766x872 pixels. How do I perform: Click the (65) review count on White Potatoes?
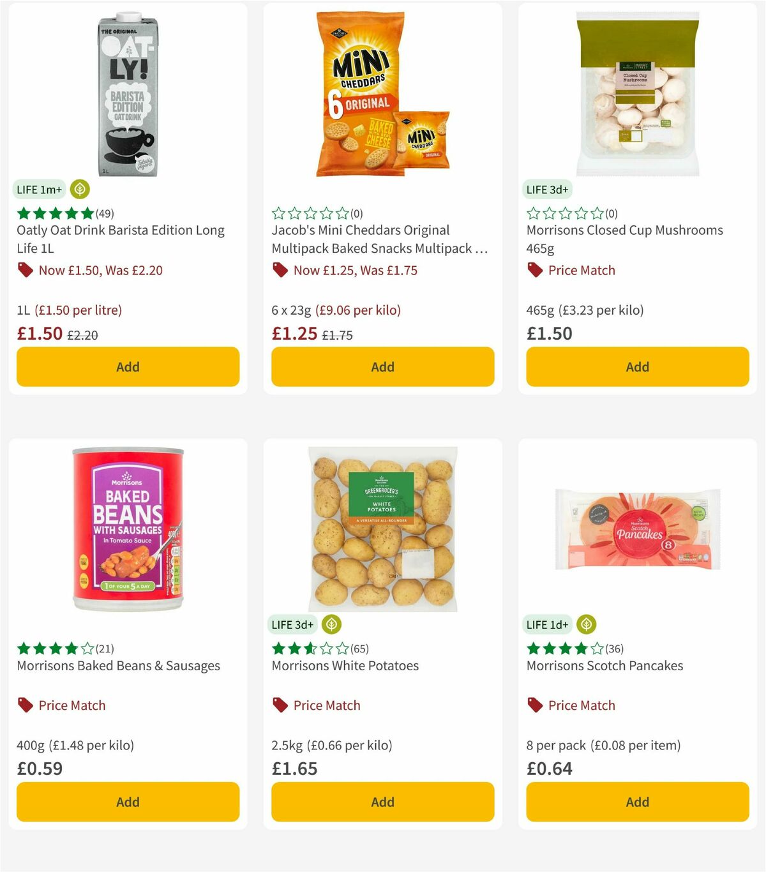[x=360, y=648]
